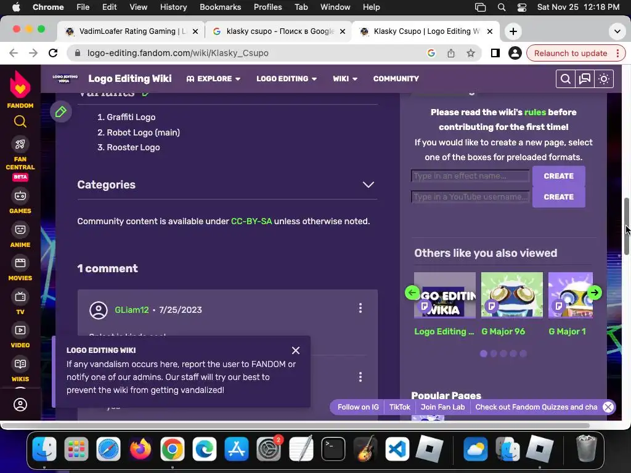This screenshot has height=473, width=631.
Task: Open the Bookmarks menu
Action: pos(220,7)
